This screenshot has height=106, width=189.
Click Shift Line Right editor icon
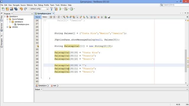[x=94, y=17]
